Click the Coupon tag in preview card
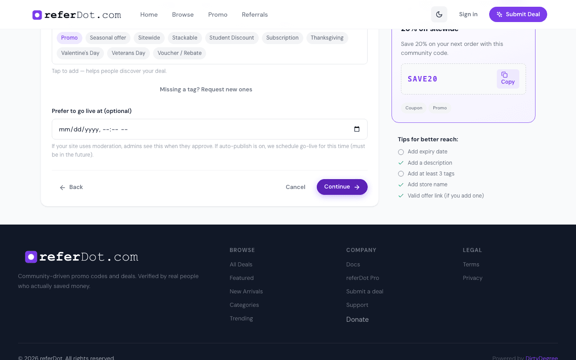The height and width of the screenshot is (360, 576). coord(414,108)
